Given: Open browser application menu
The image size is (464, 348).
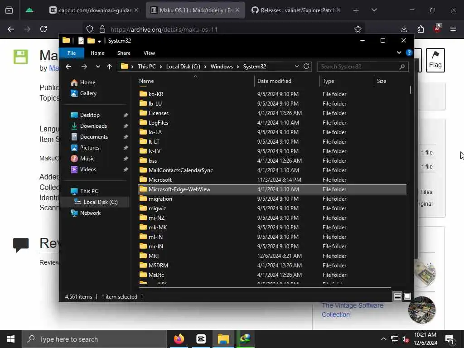Looking at the screenshot, I should pos(453,29).
